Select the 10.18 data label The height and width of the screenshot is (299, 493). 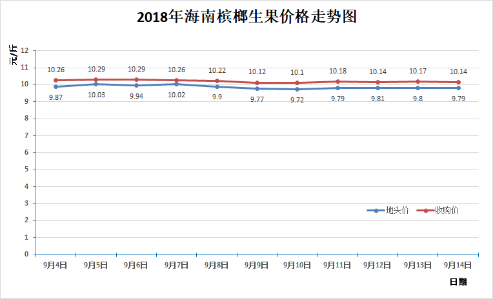tap(337, 72)
